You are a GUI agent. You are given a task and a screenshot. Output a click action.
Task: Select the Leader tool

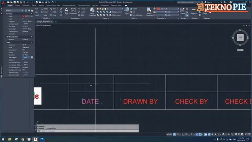[x=82, y=12]
